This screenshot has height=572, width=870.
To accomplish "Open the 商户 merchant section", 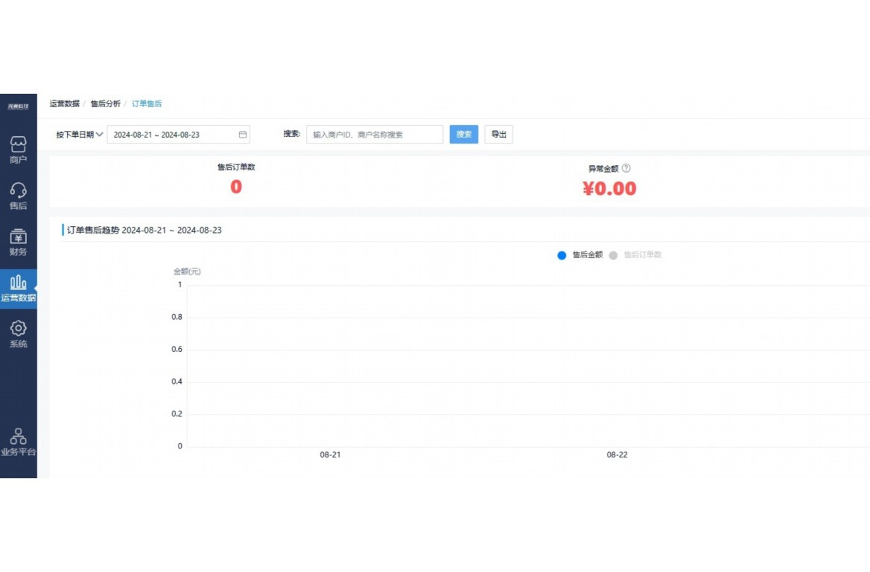I will (18, 150).
